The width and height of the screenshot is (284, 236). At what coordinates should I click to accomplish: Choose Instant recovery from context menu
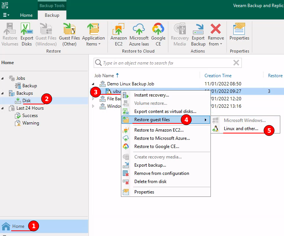click(152, 95)
